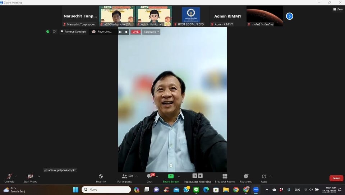
Task: Click Remove Spotlight button
Action: [73, 32]
